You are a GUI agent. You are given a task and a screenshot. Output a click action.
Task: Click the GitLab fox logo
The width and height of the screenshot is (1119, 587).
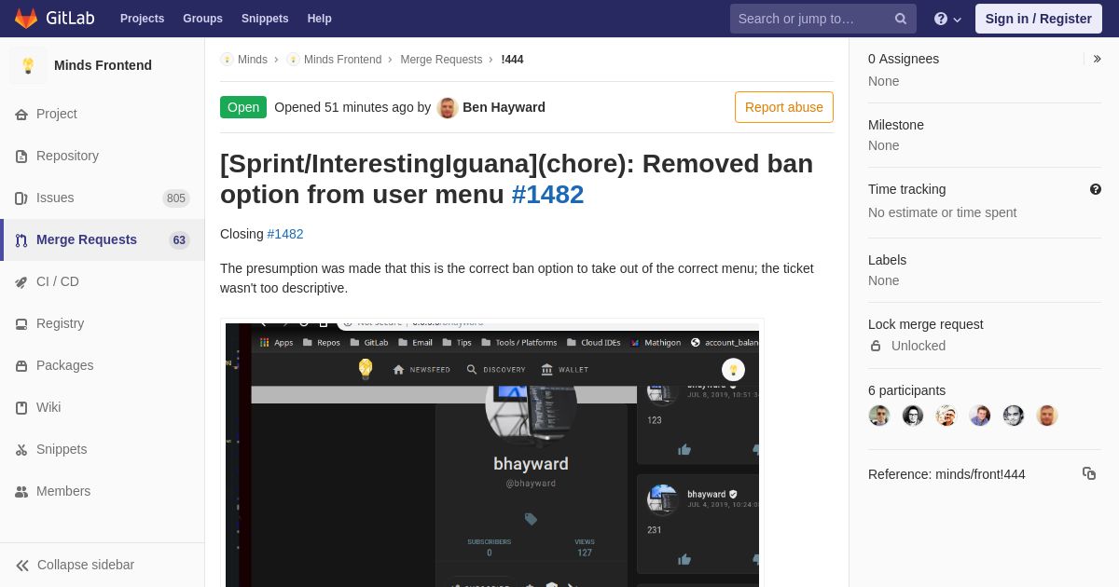pyautogui.click(x=26, y=19)
